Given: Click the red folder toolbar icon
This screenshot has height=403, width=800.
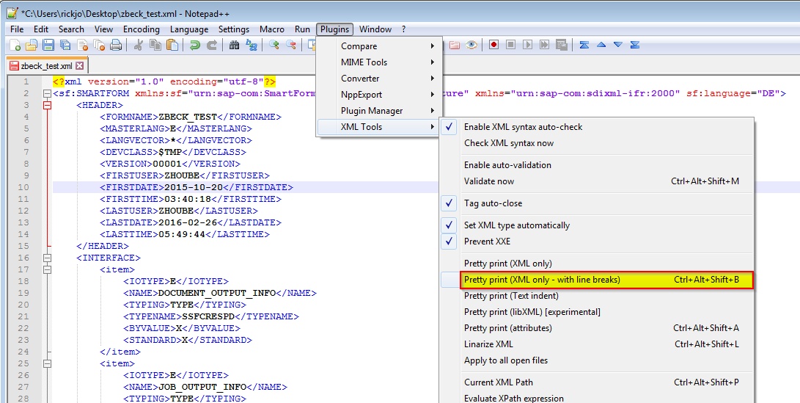Looking at the screenshot, I should click(454, 45).
